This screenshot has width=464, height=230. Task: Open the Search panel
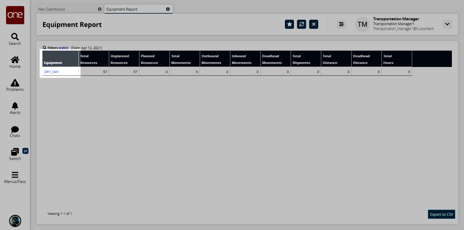[15, 39]
